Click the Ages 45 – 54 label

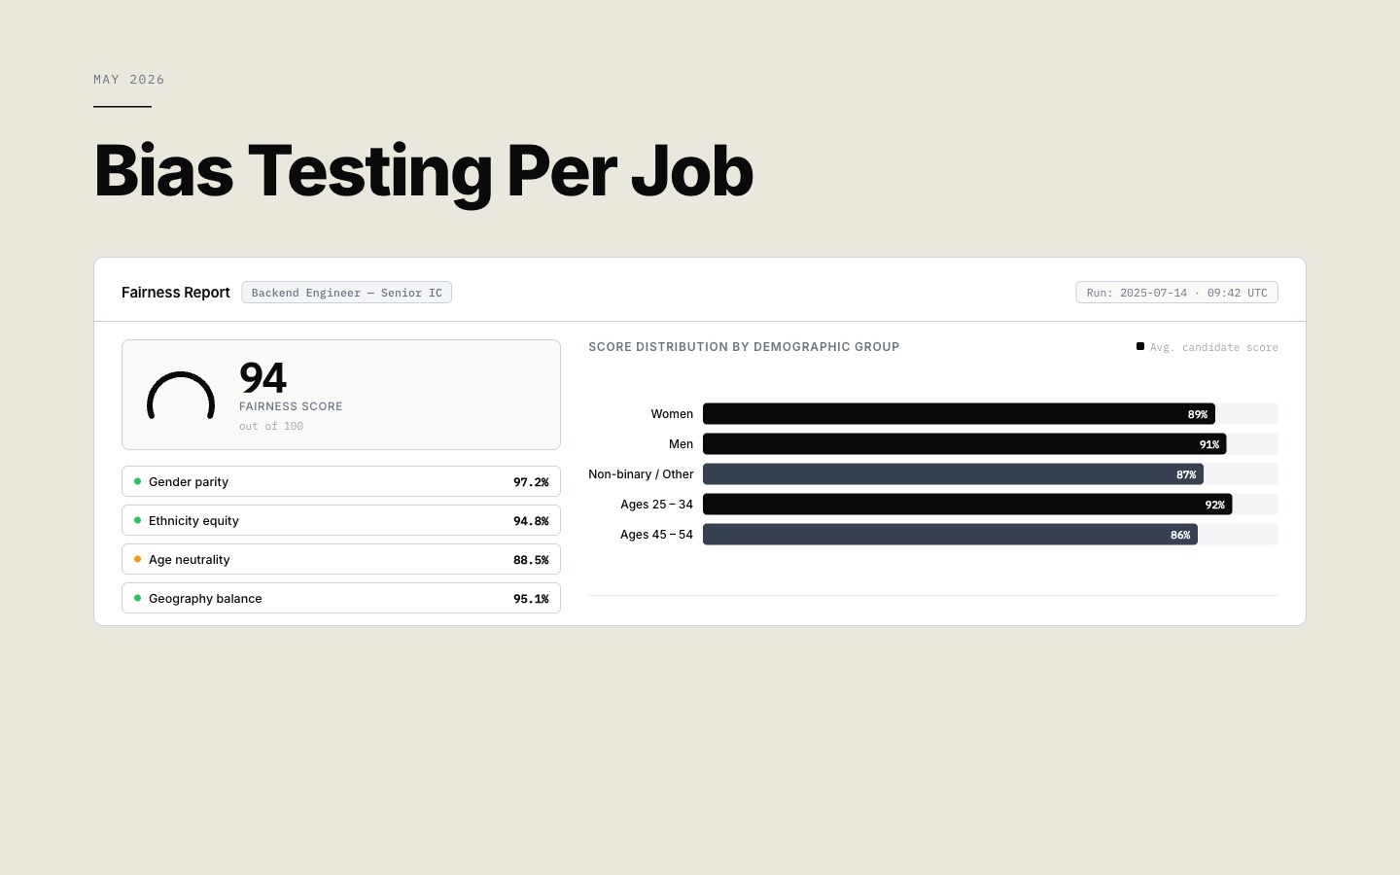tap(657, 535)
